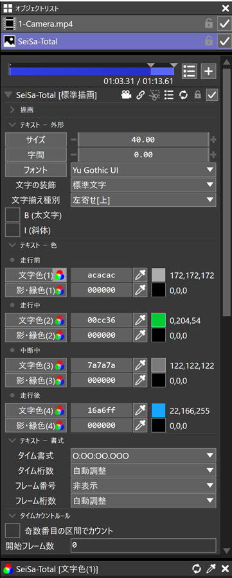232x578 pixels.
Task: Enable B (太文字) bold checkbox
Action: [13, 215]
